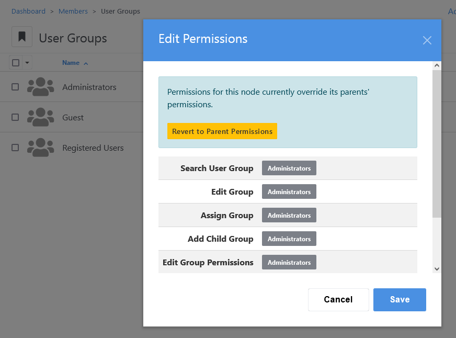Click the Registered Users group icon
This screenshot has width=456, height=338.
40,148
